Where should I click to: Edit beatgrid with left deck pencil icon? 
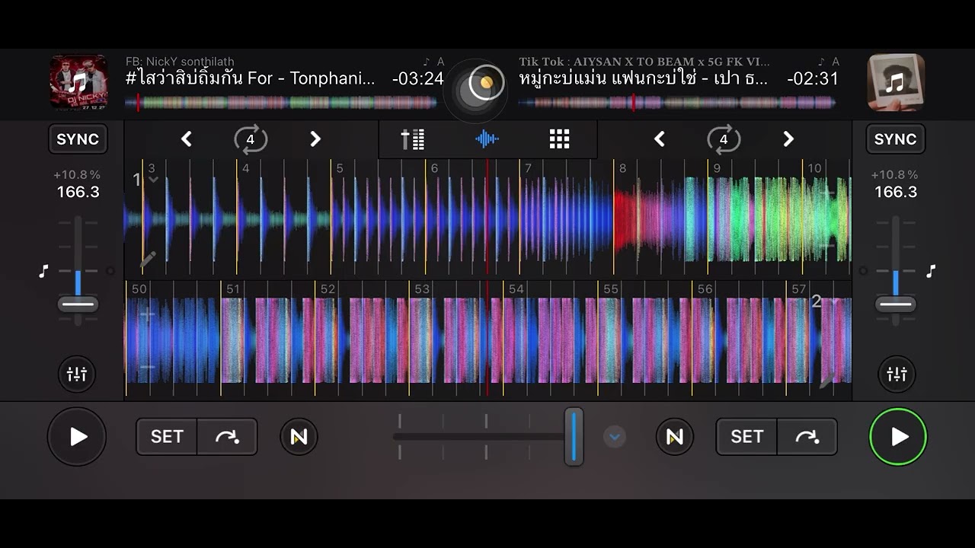pos(148,260)
